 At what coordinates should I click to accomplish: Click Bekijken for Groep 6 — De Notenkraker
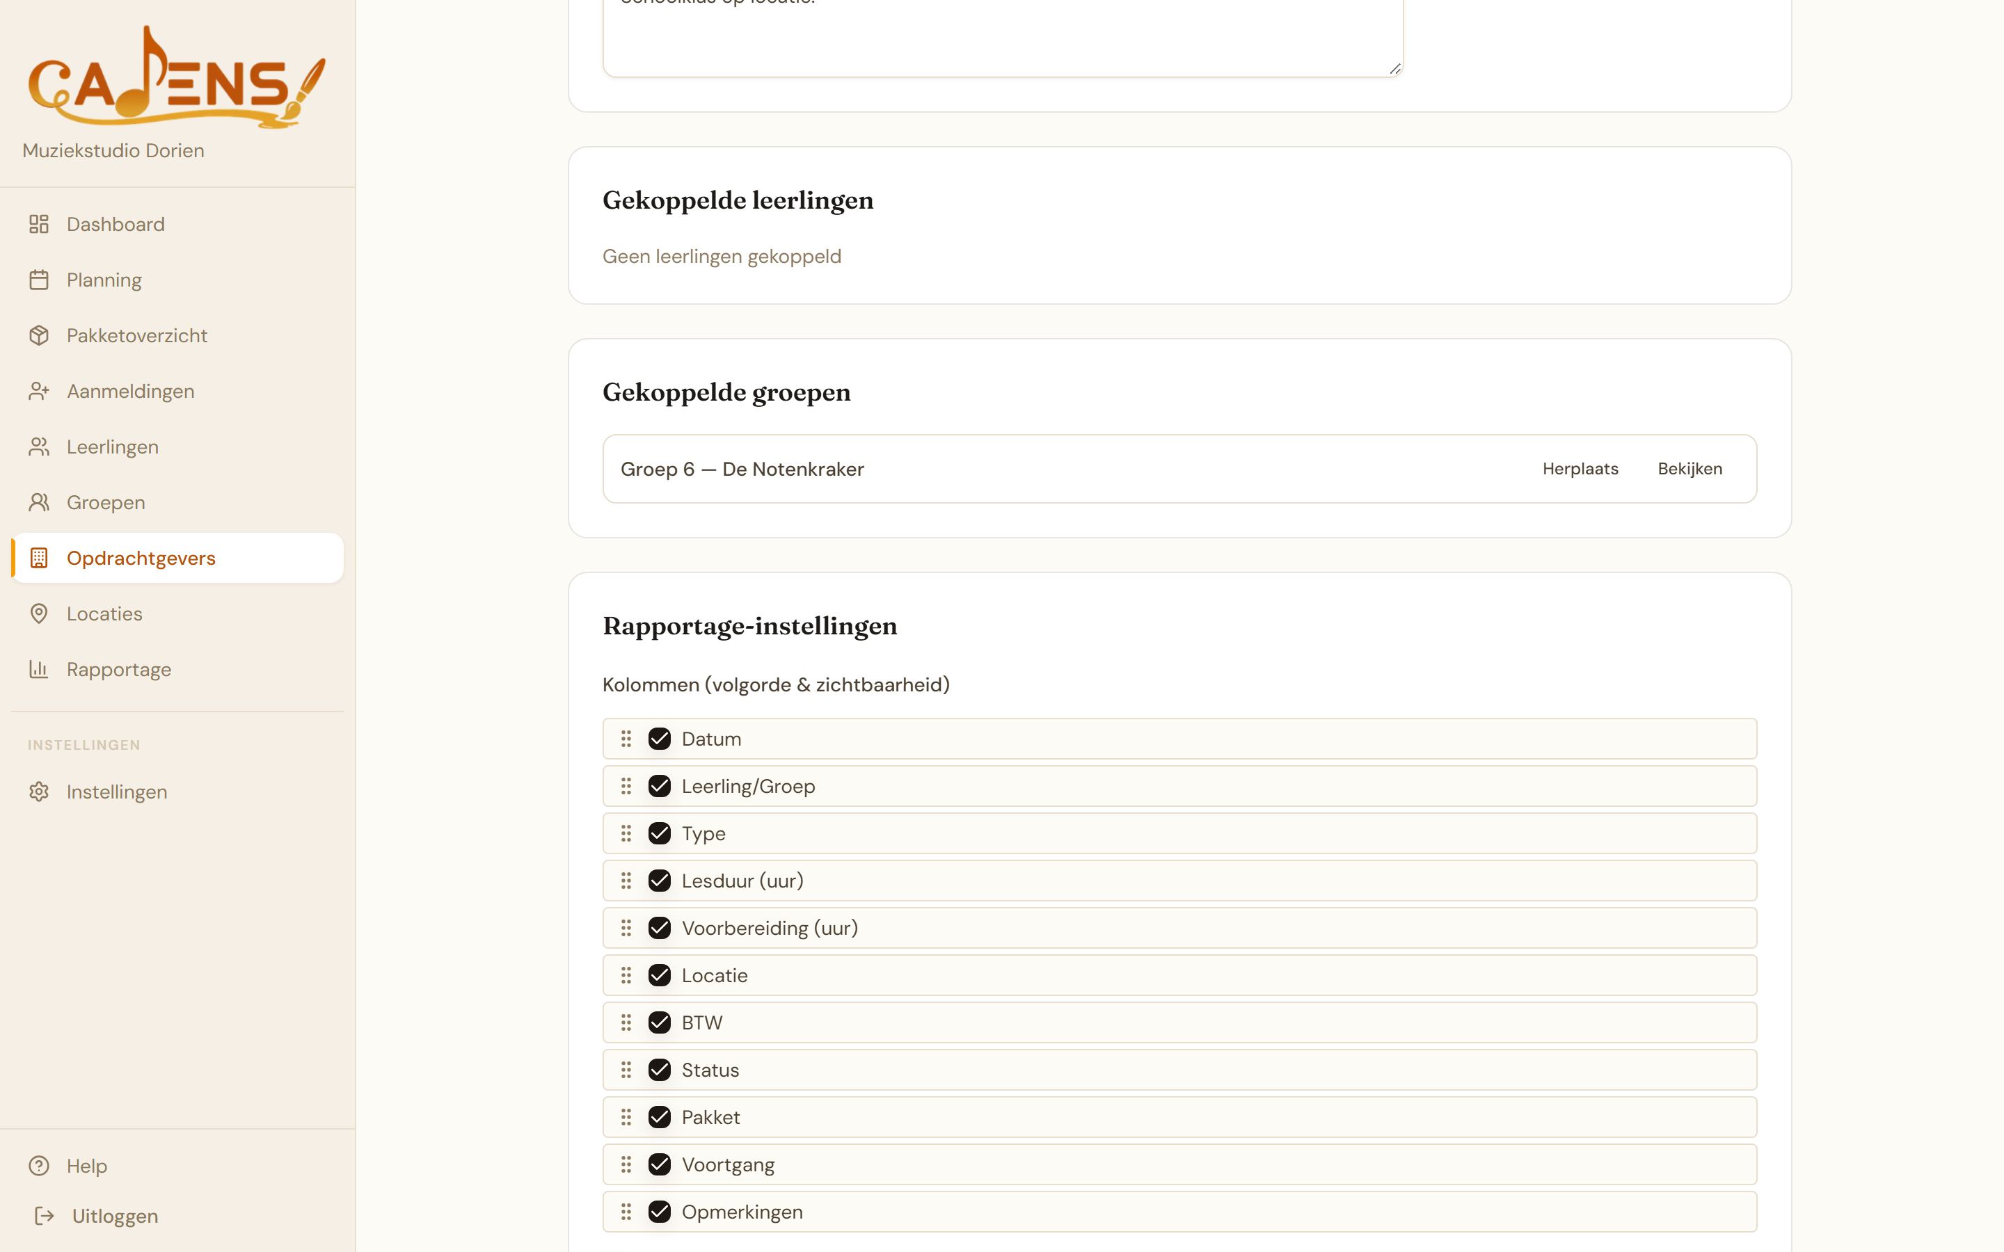pyautogui.click(x=1689, y=469)
